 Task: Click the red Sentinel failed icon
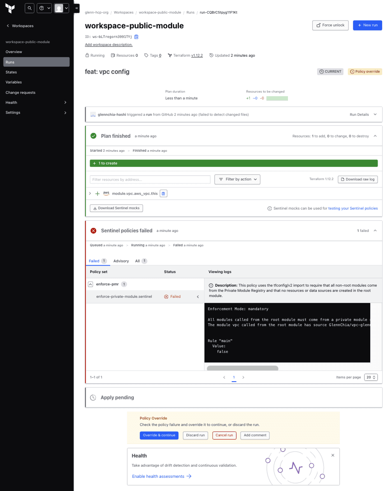coord(93,231)
